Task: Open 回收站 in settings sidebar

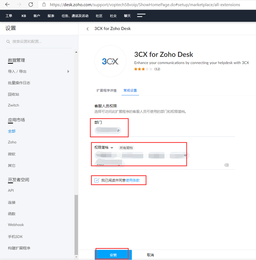Action: (14, 94)
